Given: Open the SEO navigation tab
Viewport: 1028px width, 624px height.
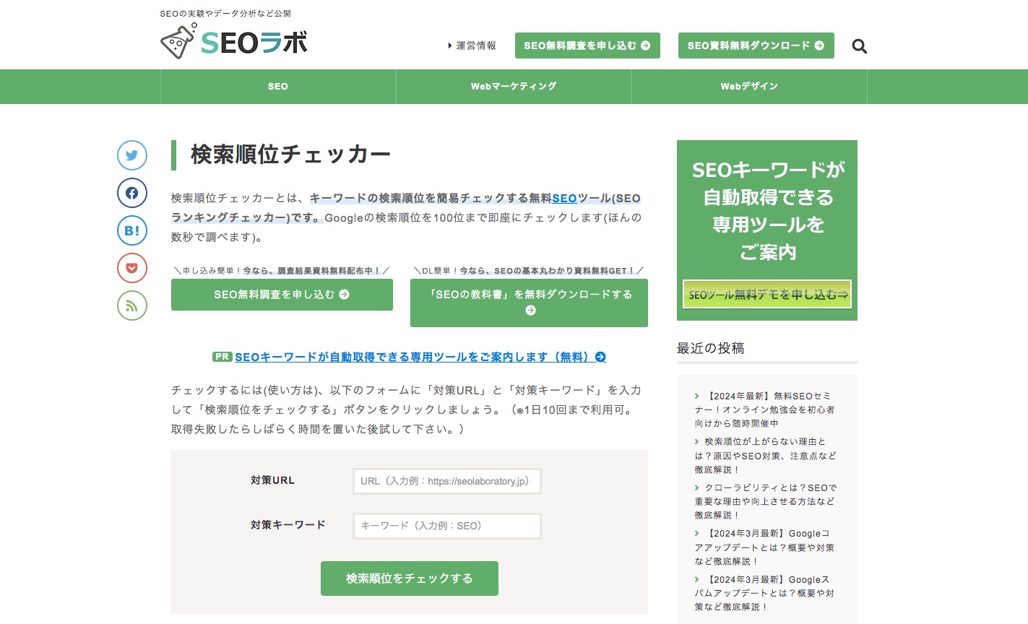Looking at the screenshot, I should click(278, 87).
